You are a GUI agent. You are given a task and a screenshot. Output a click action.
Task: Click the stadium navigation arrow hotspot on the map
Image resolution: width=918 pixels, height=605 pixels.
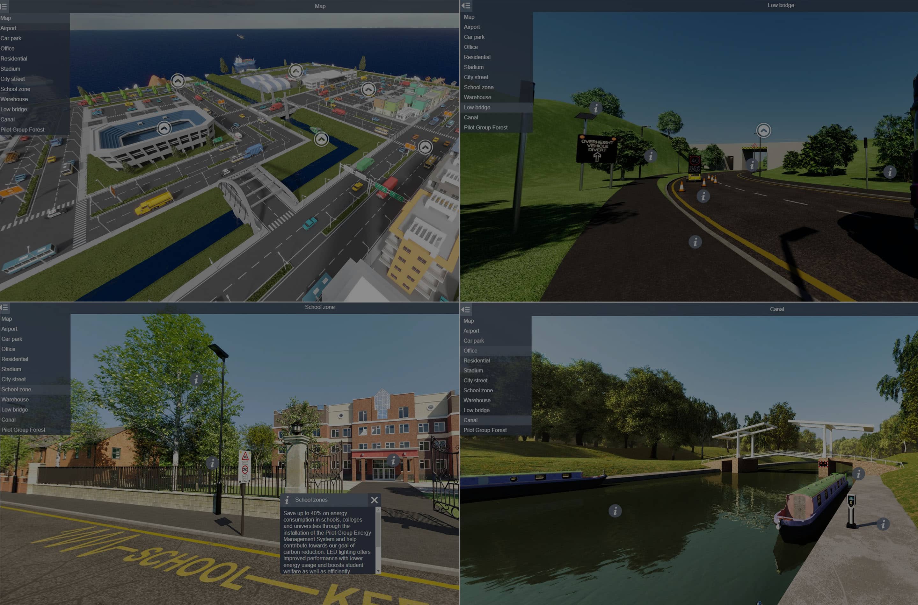(x=164, y=128)
